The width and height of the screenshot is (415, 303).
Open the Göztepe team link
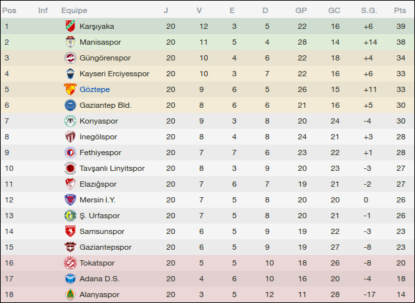95,89
